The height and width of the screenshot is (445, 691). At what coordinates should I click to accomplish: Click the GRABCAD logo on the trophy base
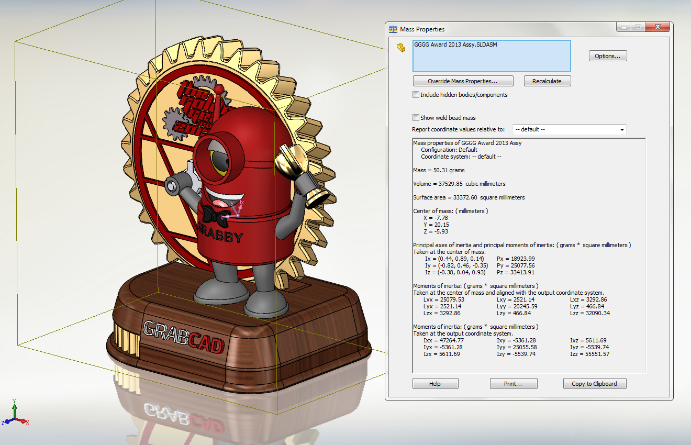click(183, 337)
